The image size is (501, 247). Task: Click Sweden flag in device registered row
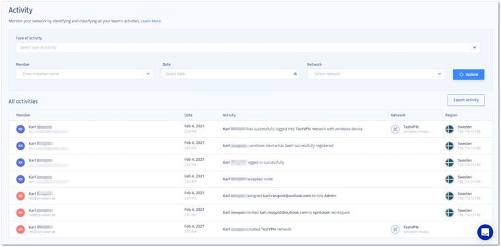click(450, 146)
